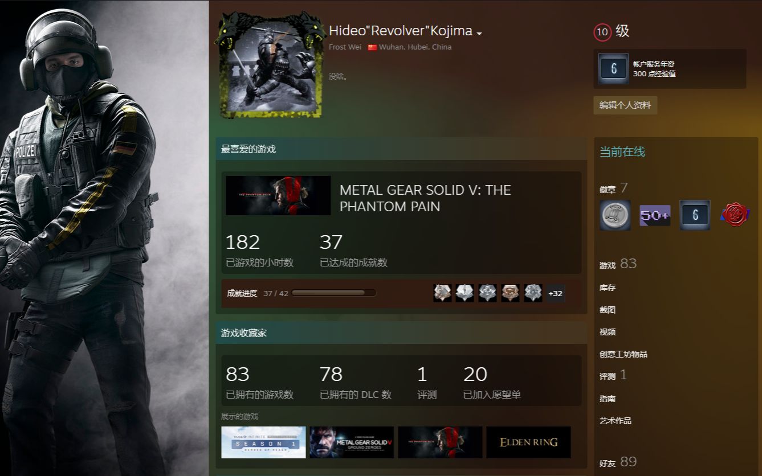
Task: Open the fourth bronze S achievement icon
Action: [510, 293]
